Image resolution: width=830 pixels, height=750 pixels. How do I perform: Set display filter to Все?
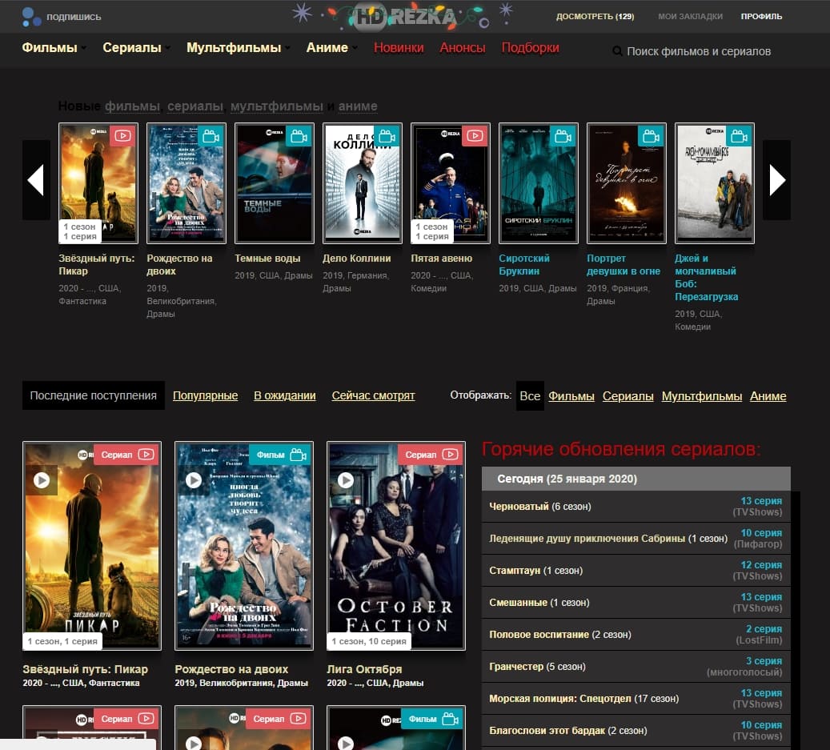(x=530, y=396)
